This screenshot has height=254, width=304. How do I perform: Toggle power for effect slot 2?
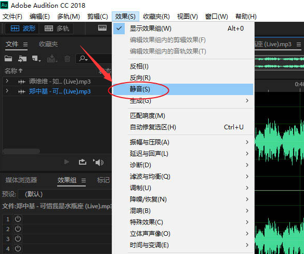click(18, 229)
